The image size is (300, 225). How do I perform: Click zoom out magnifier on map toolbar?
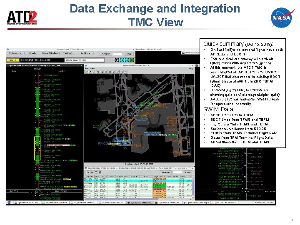pos(102,72)
